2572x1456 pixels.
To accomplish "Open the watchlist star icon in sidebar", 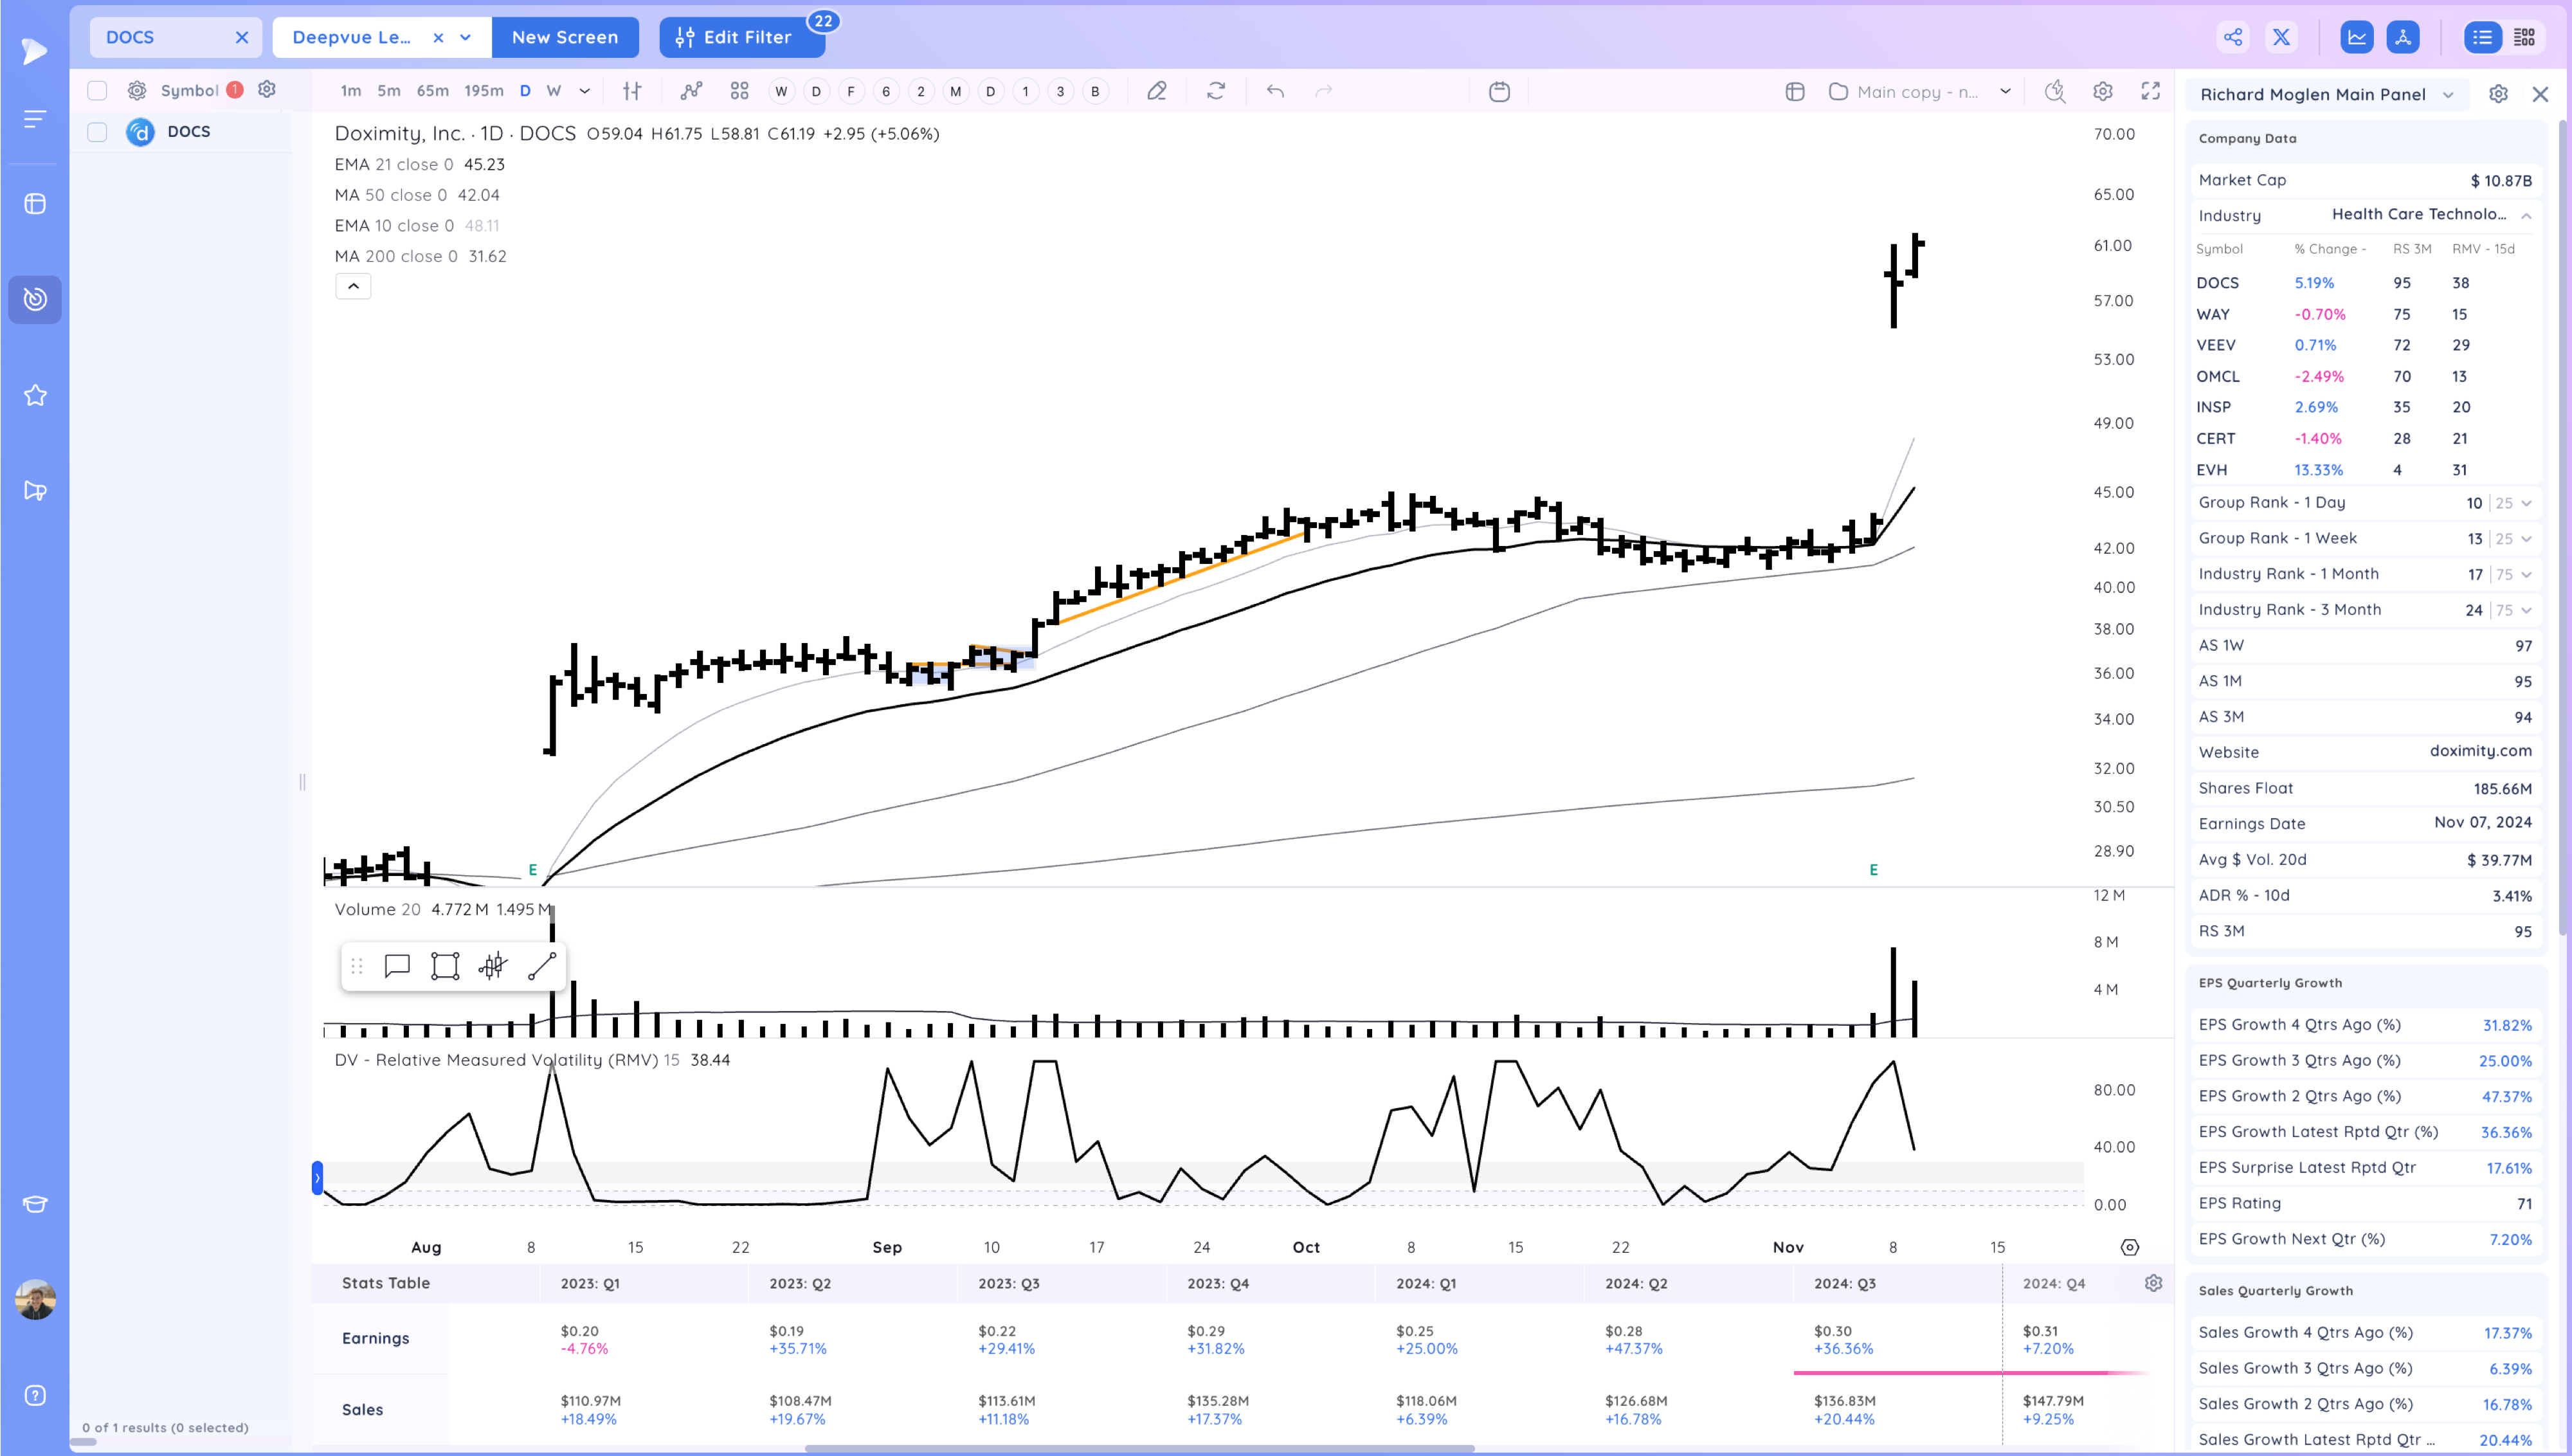I will coord(35,395).
